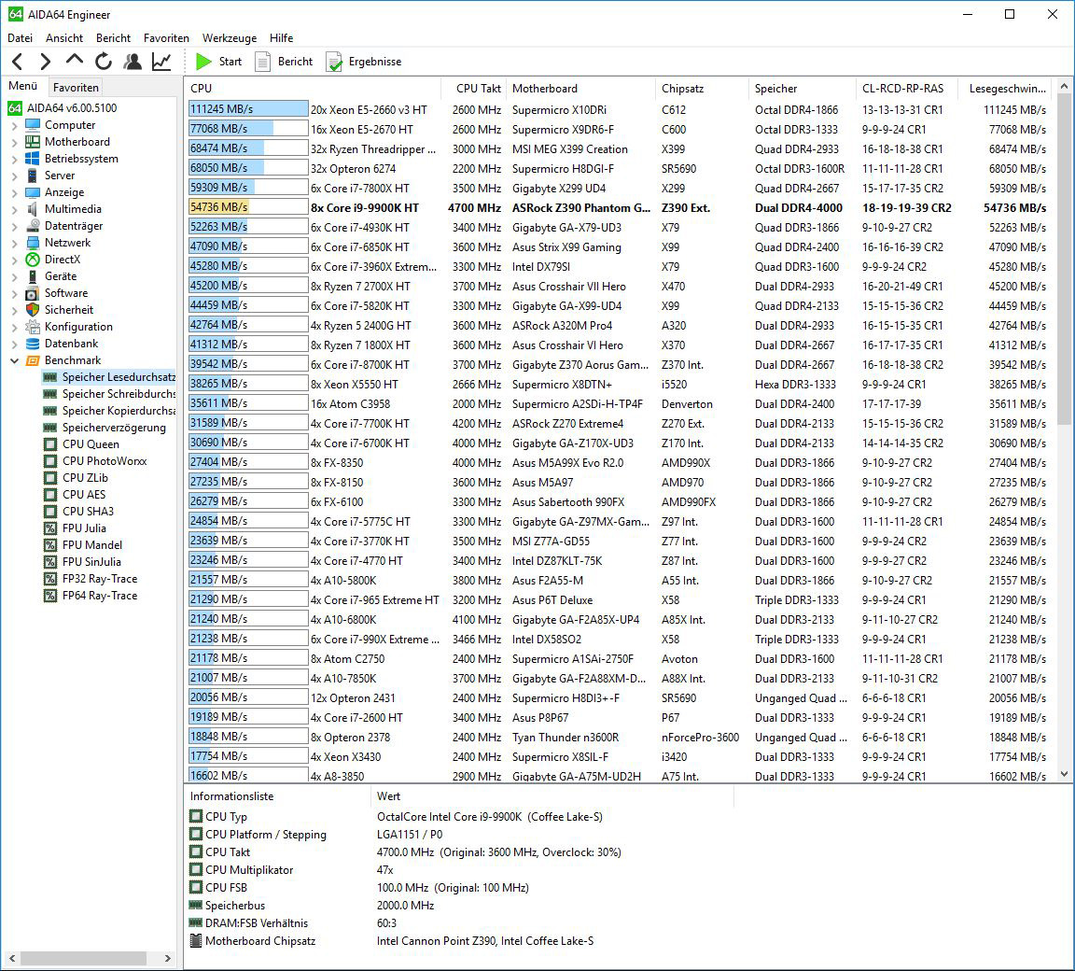
Task: Click the Multimedia speaker icon
Action: point(33,209)
